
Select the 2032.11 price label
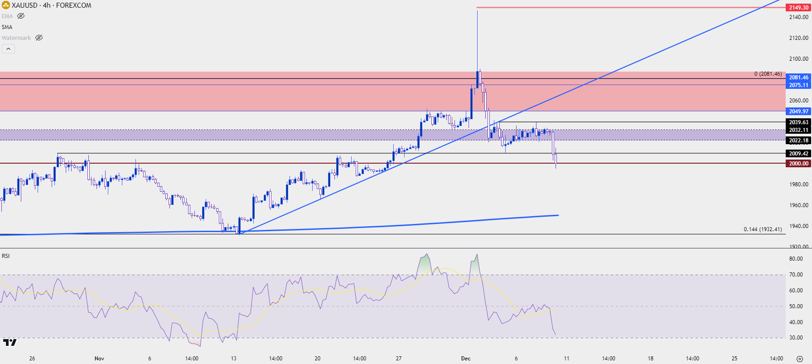(x=798, y=130)
